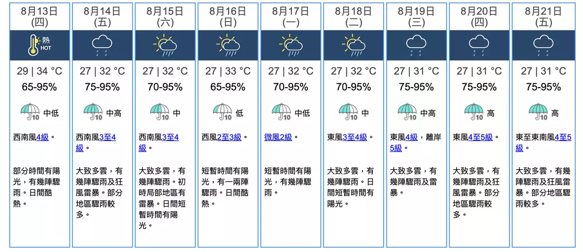Open the 4至5級 wind link for 8月20日
The width and height of the screenshot is (583, 252).
coord(481,137)
